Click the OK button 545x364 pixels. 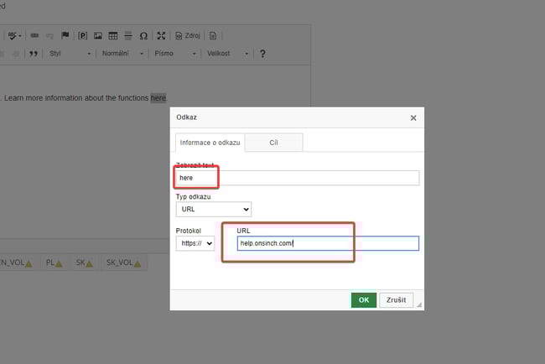[364, 300]
